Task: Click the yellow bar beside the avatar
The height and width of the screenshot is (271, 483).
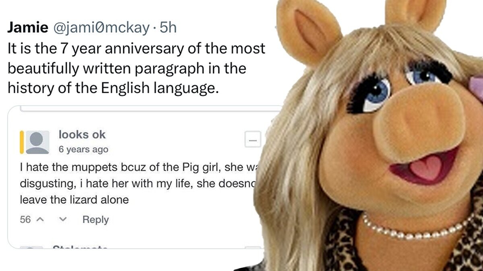Action: (x=21, y=142)
